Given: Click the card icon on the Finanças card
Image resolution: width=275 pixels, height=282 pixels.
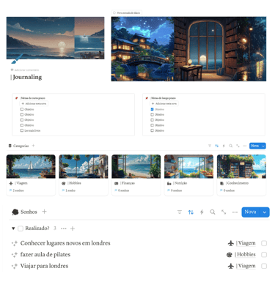Looking at the screenshot, I should coord(117,183).
